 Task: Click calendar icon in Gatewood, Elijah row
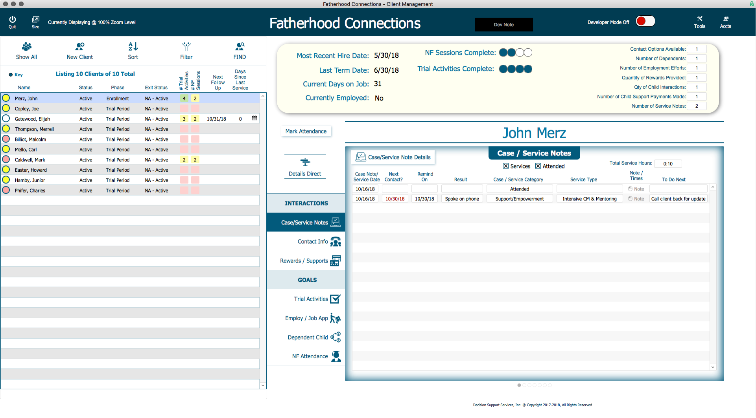(254, 118)
